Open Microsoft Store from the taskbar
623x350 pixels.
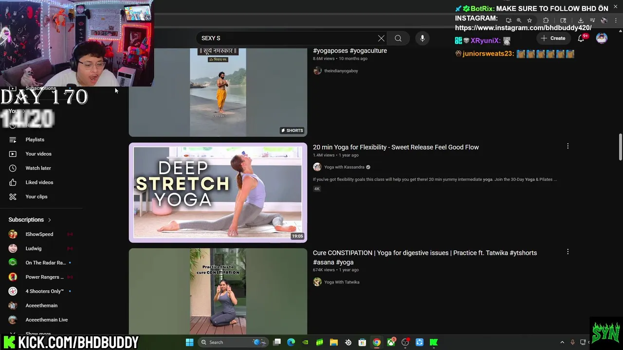362,342
